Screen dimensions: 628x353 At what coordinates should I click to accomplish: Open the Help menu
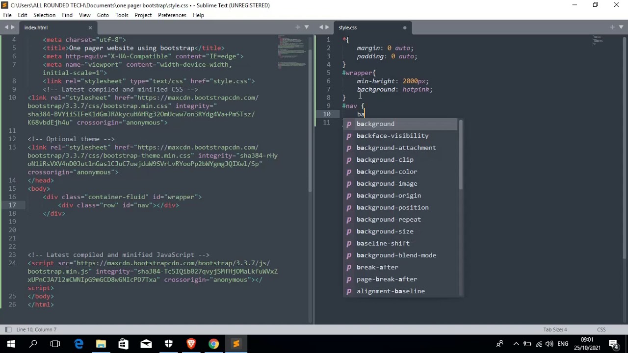click(x=198, y=15)
